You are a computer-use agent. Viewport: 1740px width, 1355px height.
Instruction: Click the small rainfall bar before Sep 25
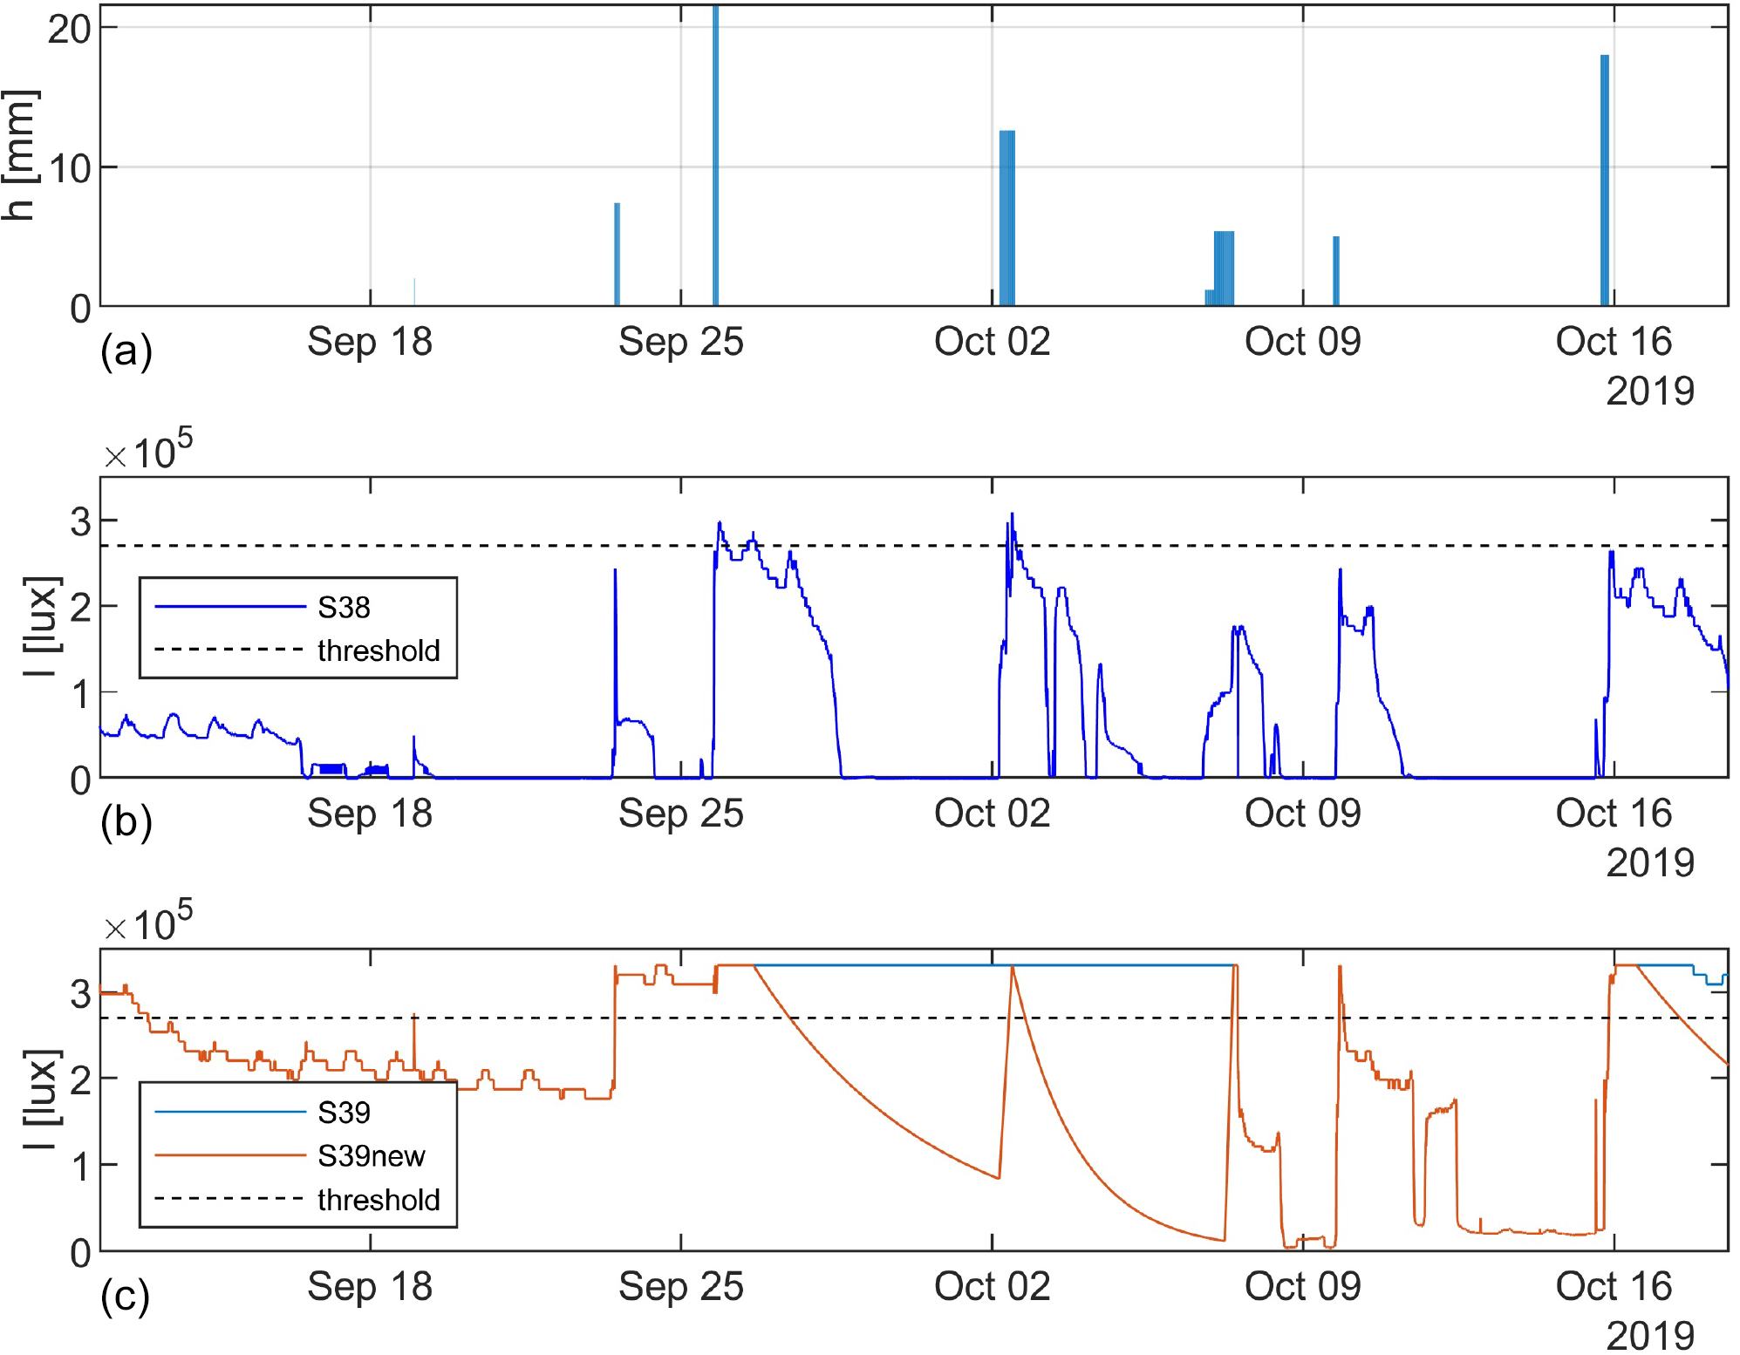click(618, 255)
